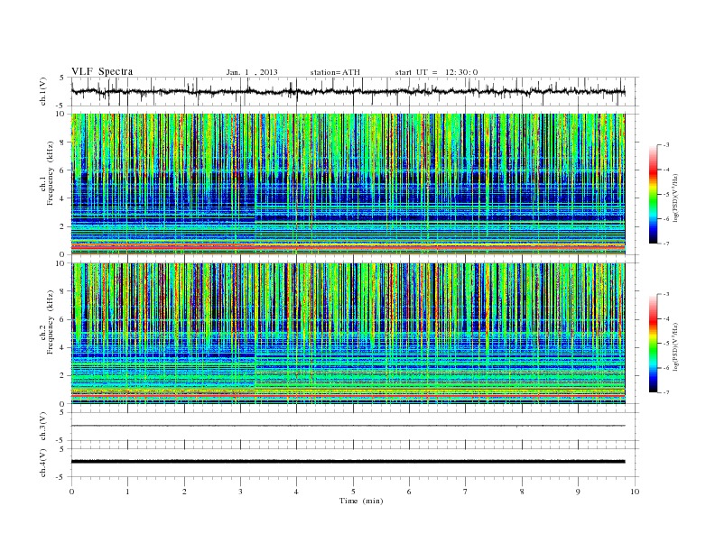
Task: Click the 'ch.2 Frequency (kHz)' axis label
Action: [x=47, y=322]
